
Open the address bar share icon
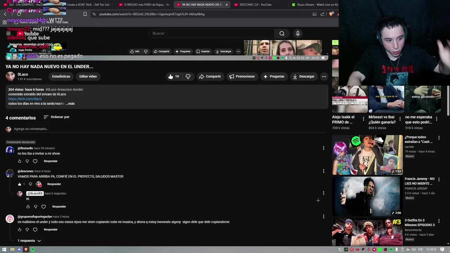(322, 14)
